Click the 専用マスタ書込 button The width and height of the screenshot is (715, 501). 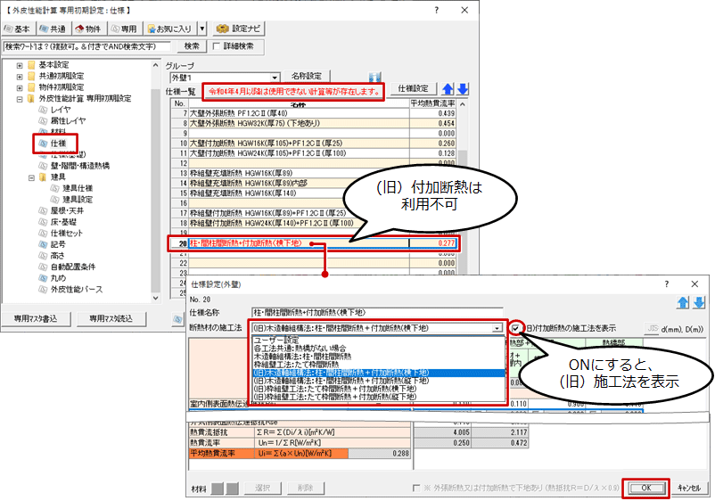[36, 318]
